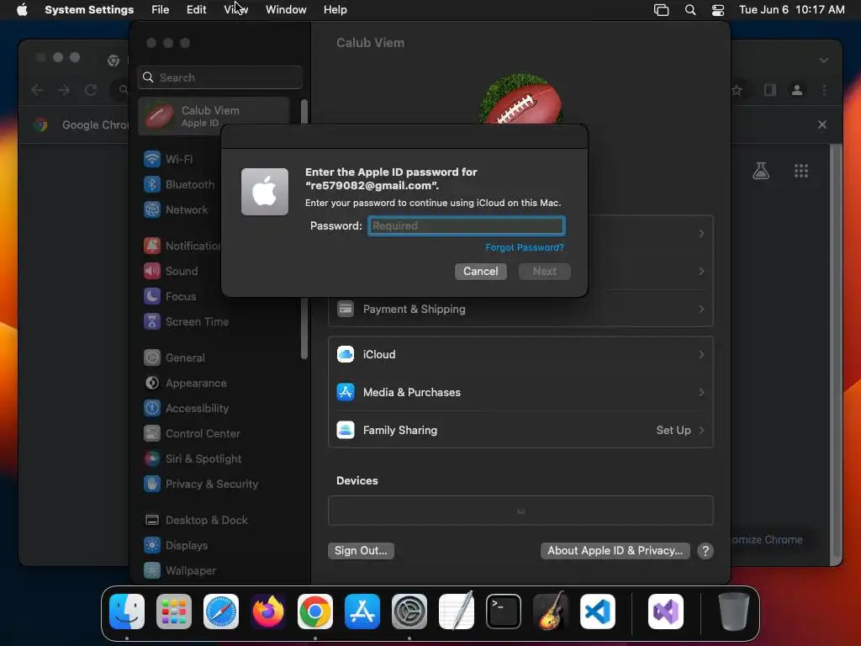
Task: Launch Visual Studio Code from Dock
Action: tap(598, 612)
